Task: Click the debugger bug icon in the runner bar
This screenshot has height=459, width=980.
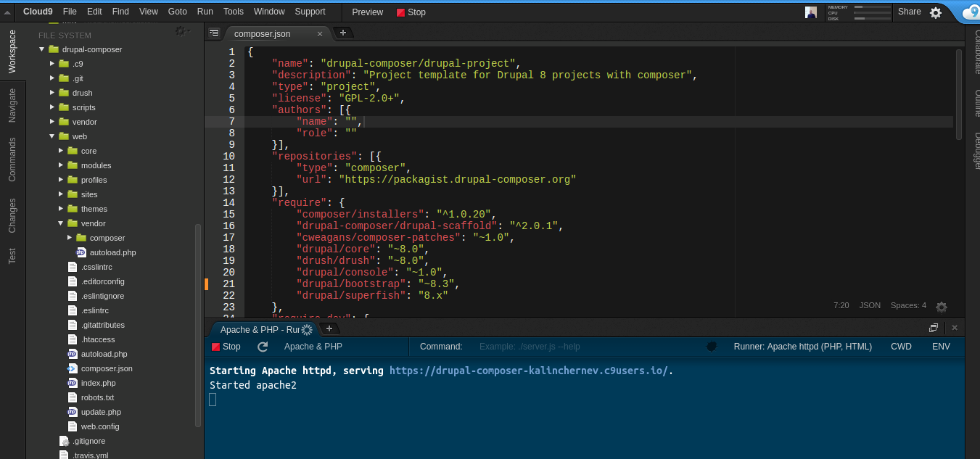Action: 712,347
